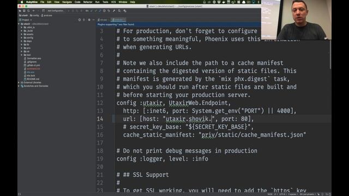349x196 pixels.
Task: Open the File menu
Action: point(42,2)
